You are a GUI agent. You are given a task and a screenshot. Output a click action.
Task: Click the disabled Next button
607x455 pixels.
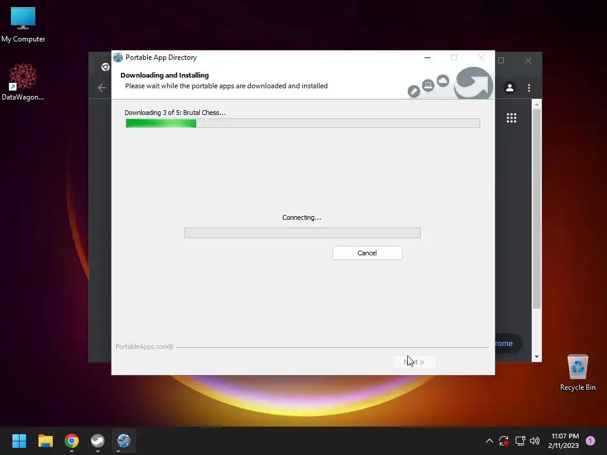414,362
